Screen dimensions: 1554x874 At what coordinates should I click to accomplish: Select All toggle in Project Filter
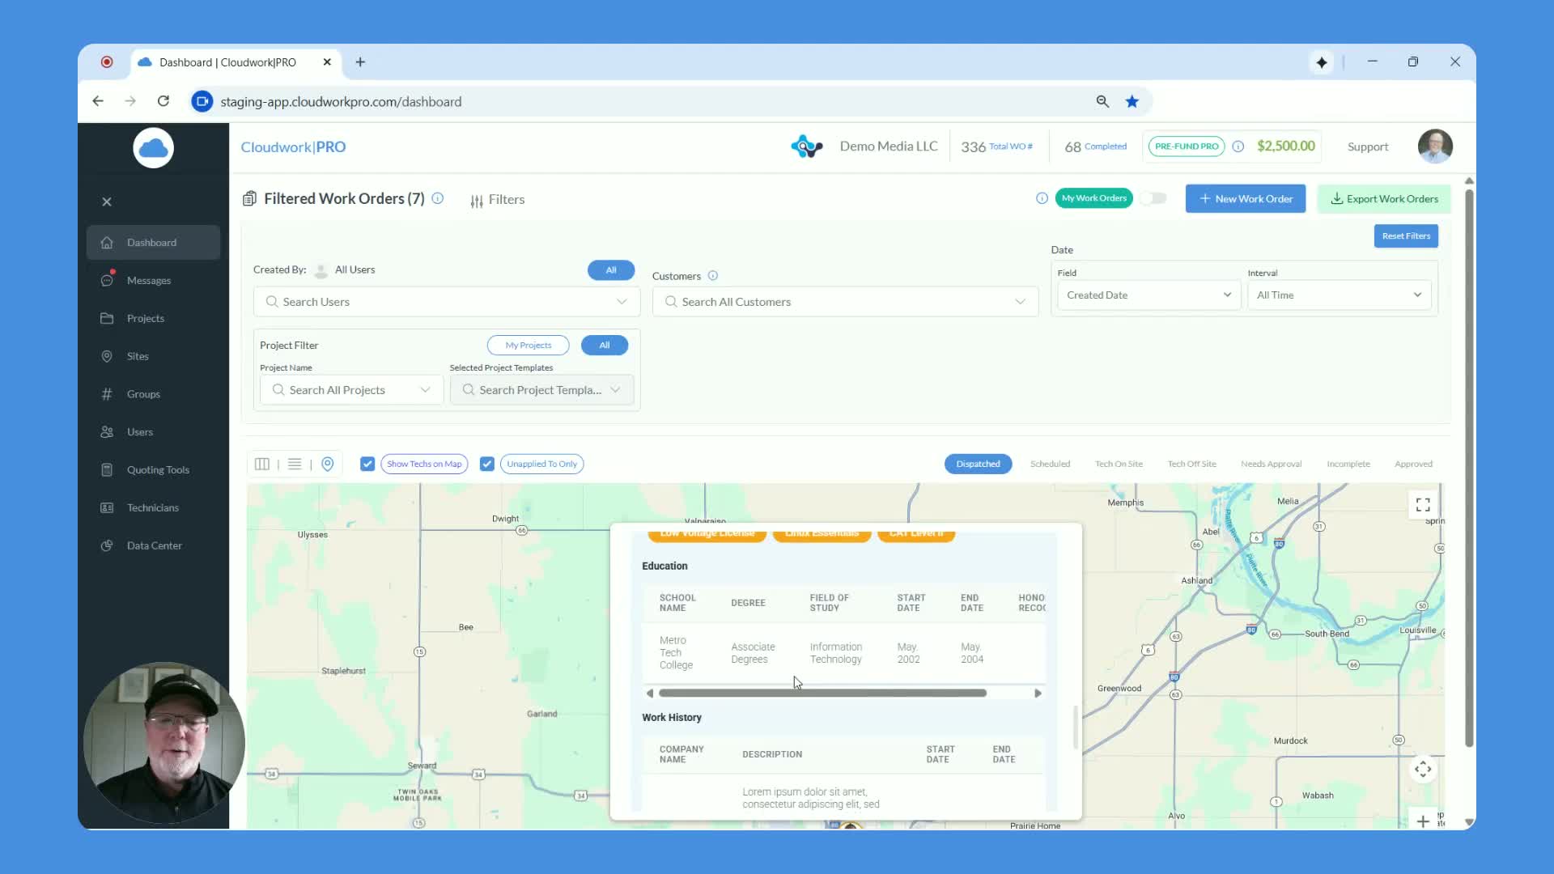pyautogui.click(x=605, y=346)
